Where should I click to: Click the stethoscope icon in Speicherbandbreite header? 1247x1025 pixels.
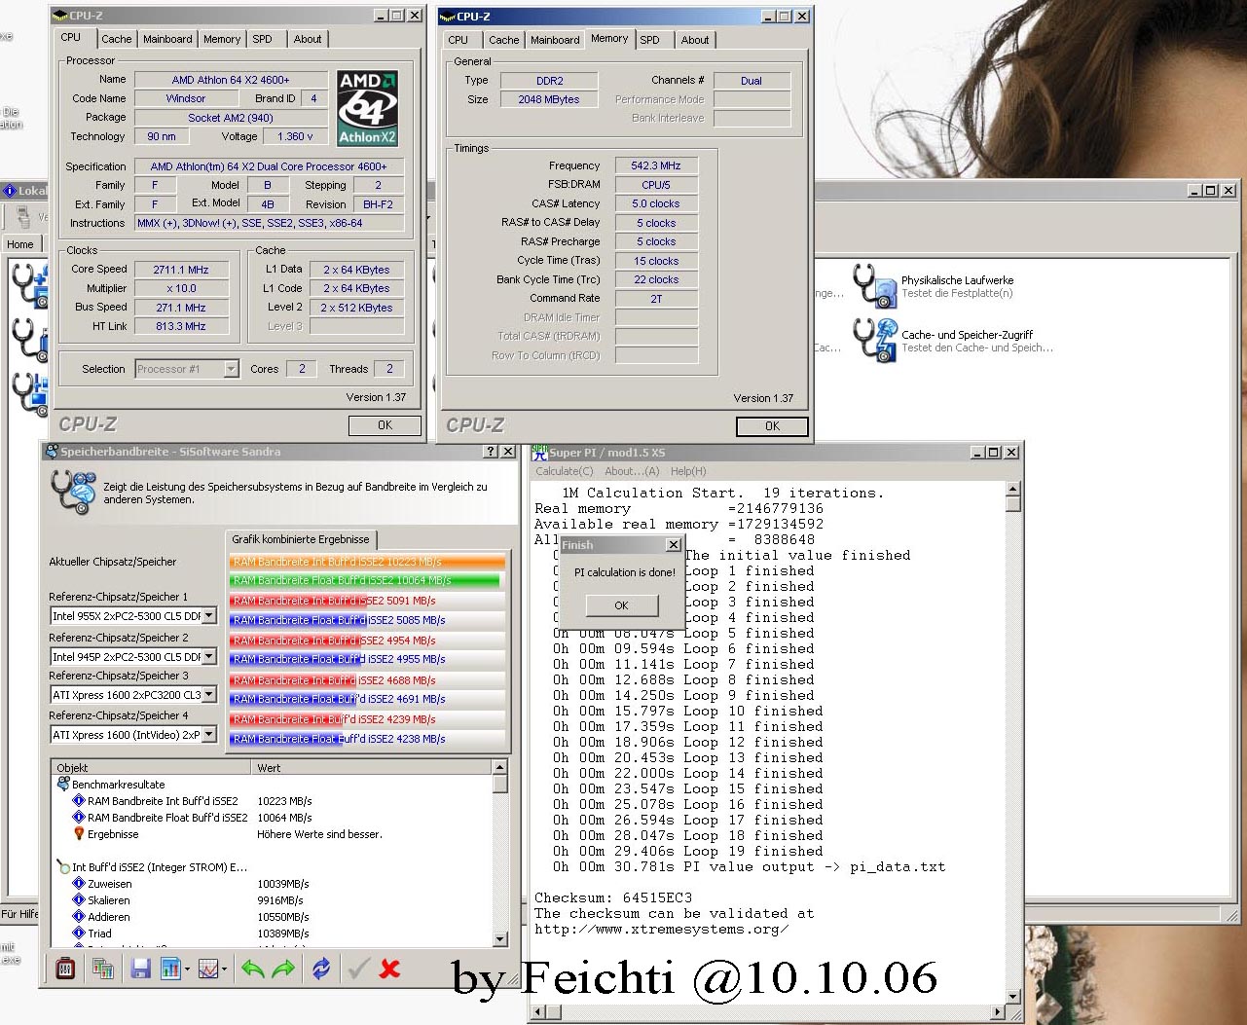click(73, 492)
